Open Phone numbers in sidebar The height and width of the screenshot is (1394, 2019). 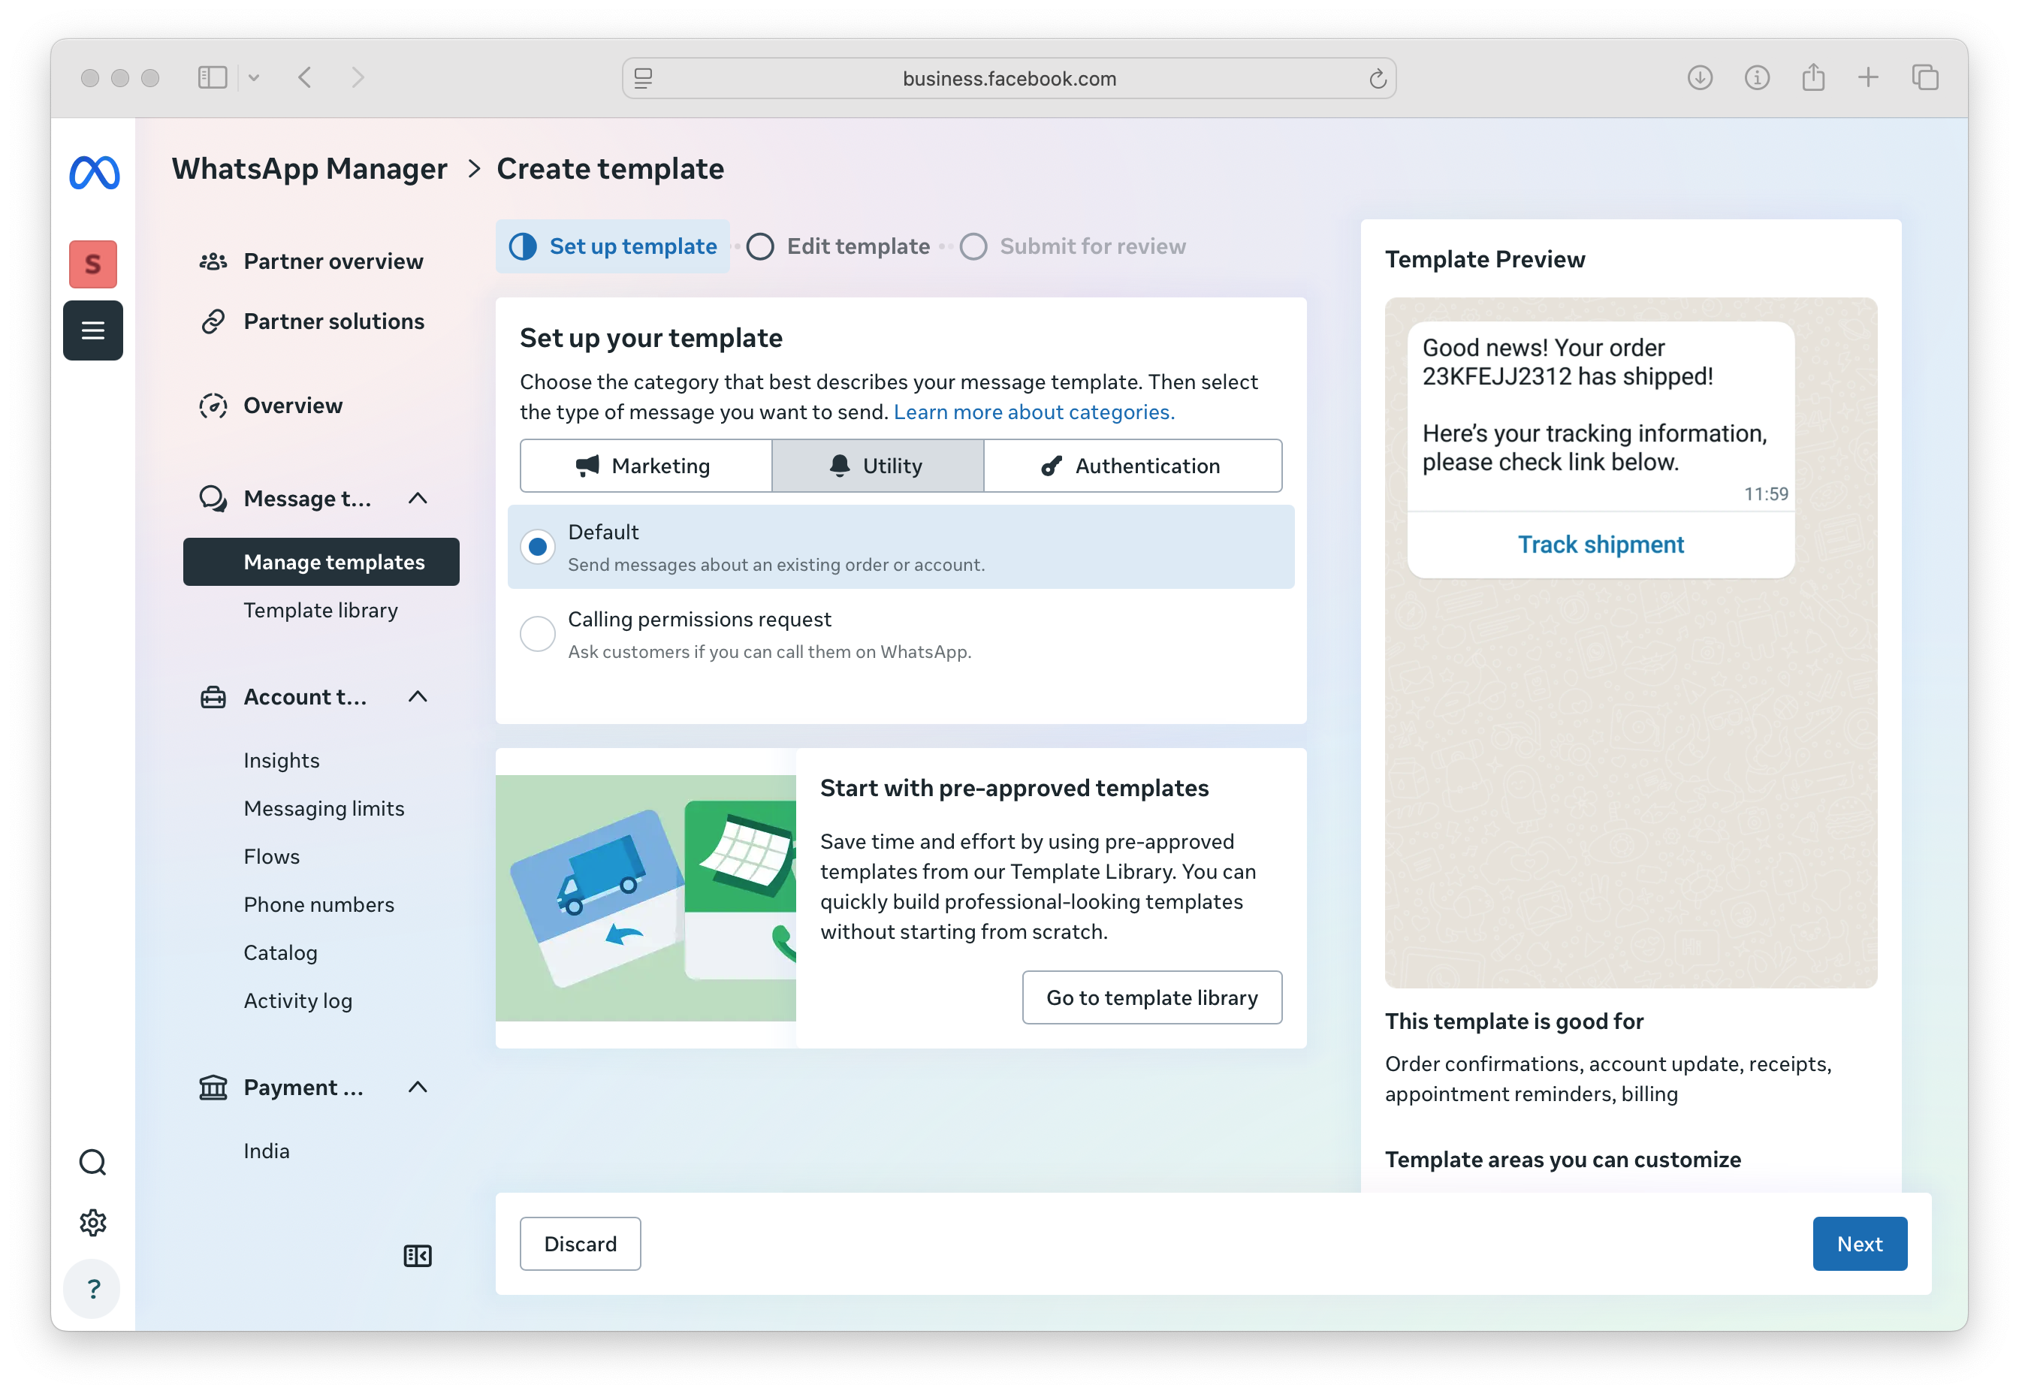coord(318,904)
